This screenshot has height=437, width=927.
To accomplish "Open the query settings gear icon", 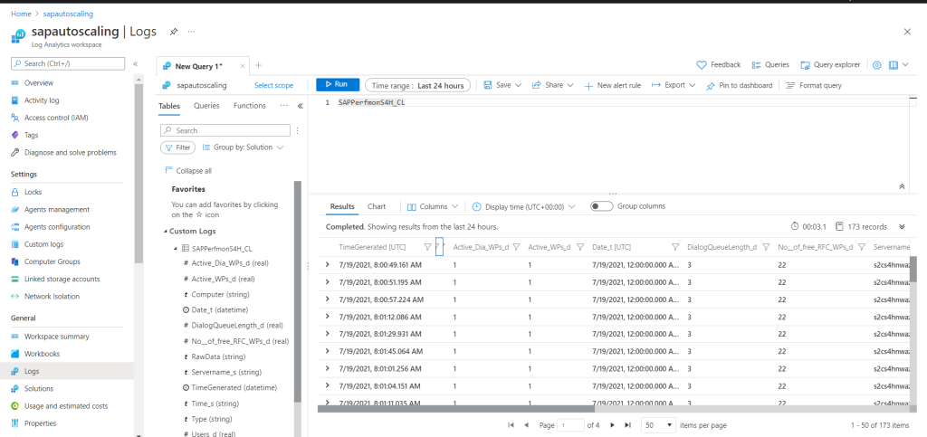I will click(876, 65).
